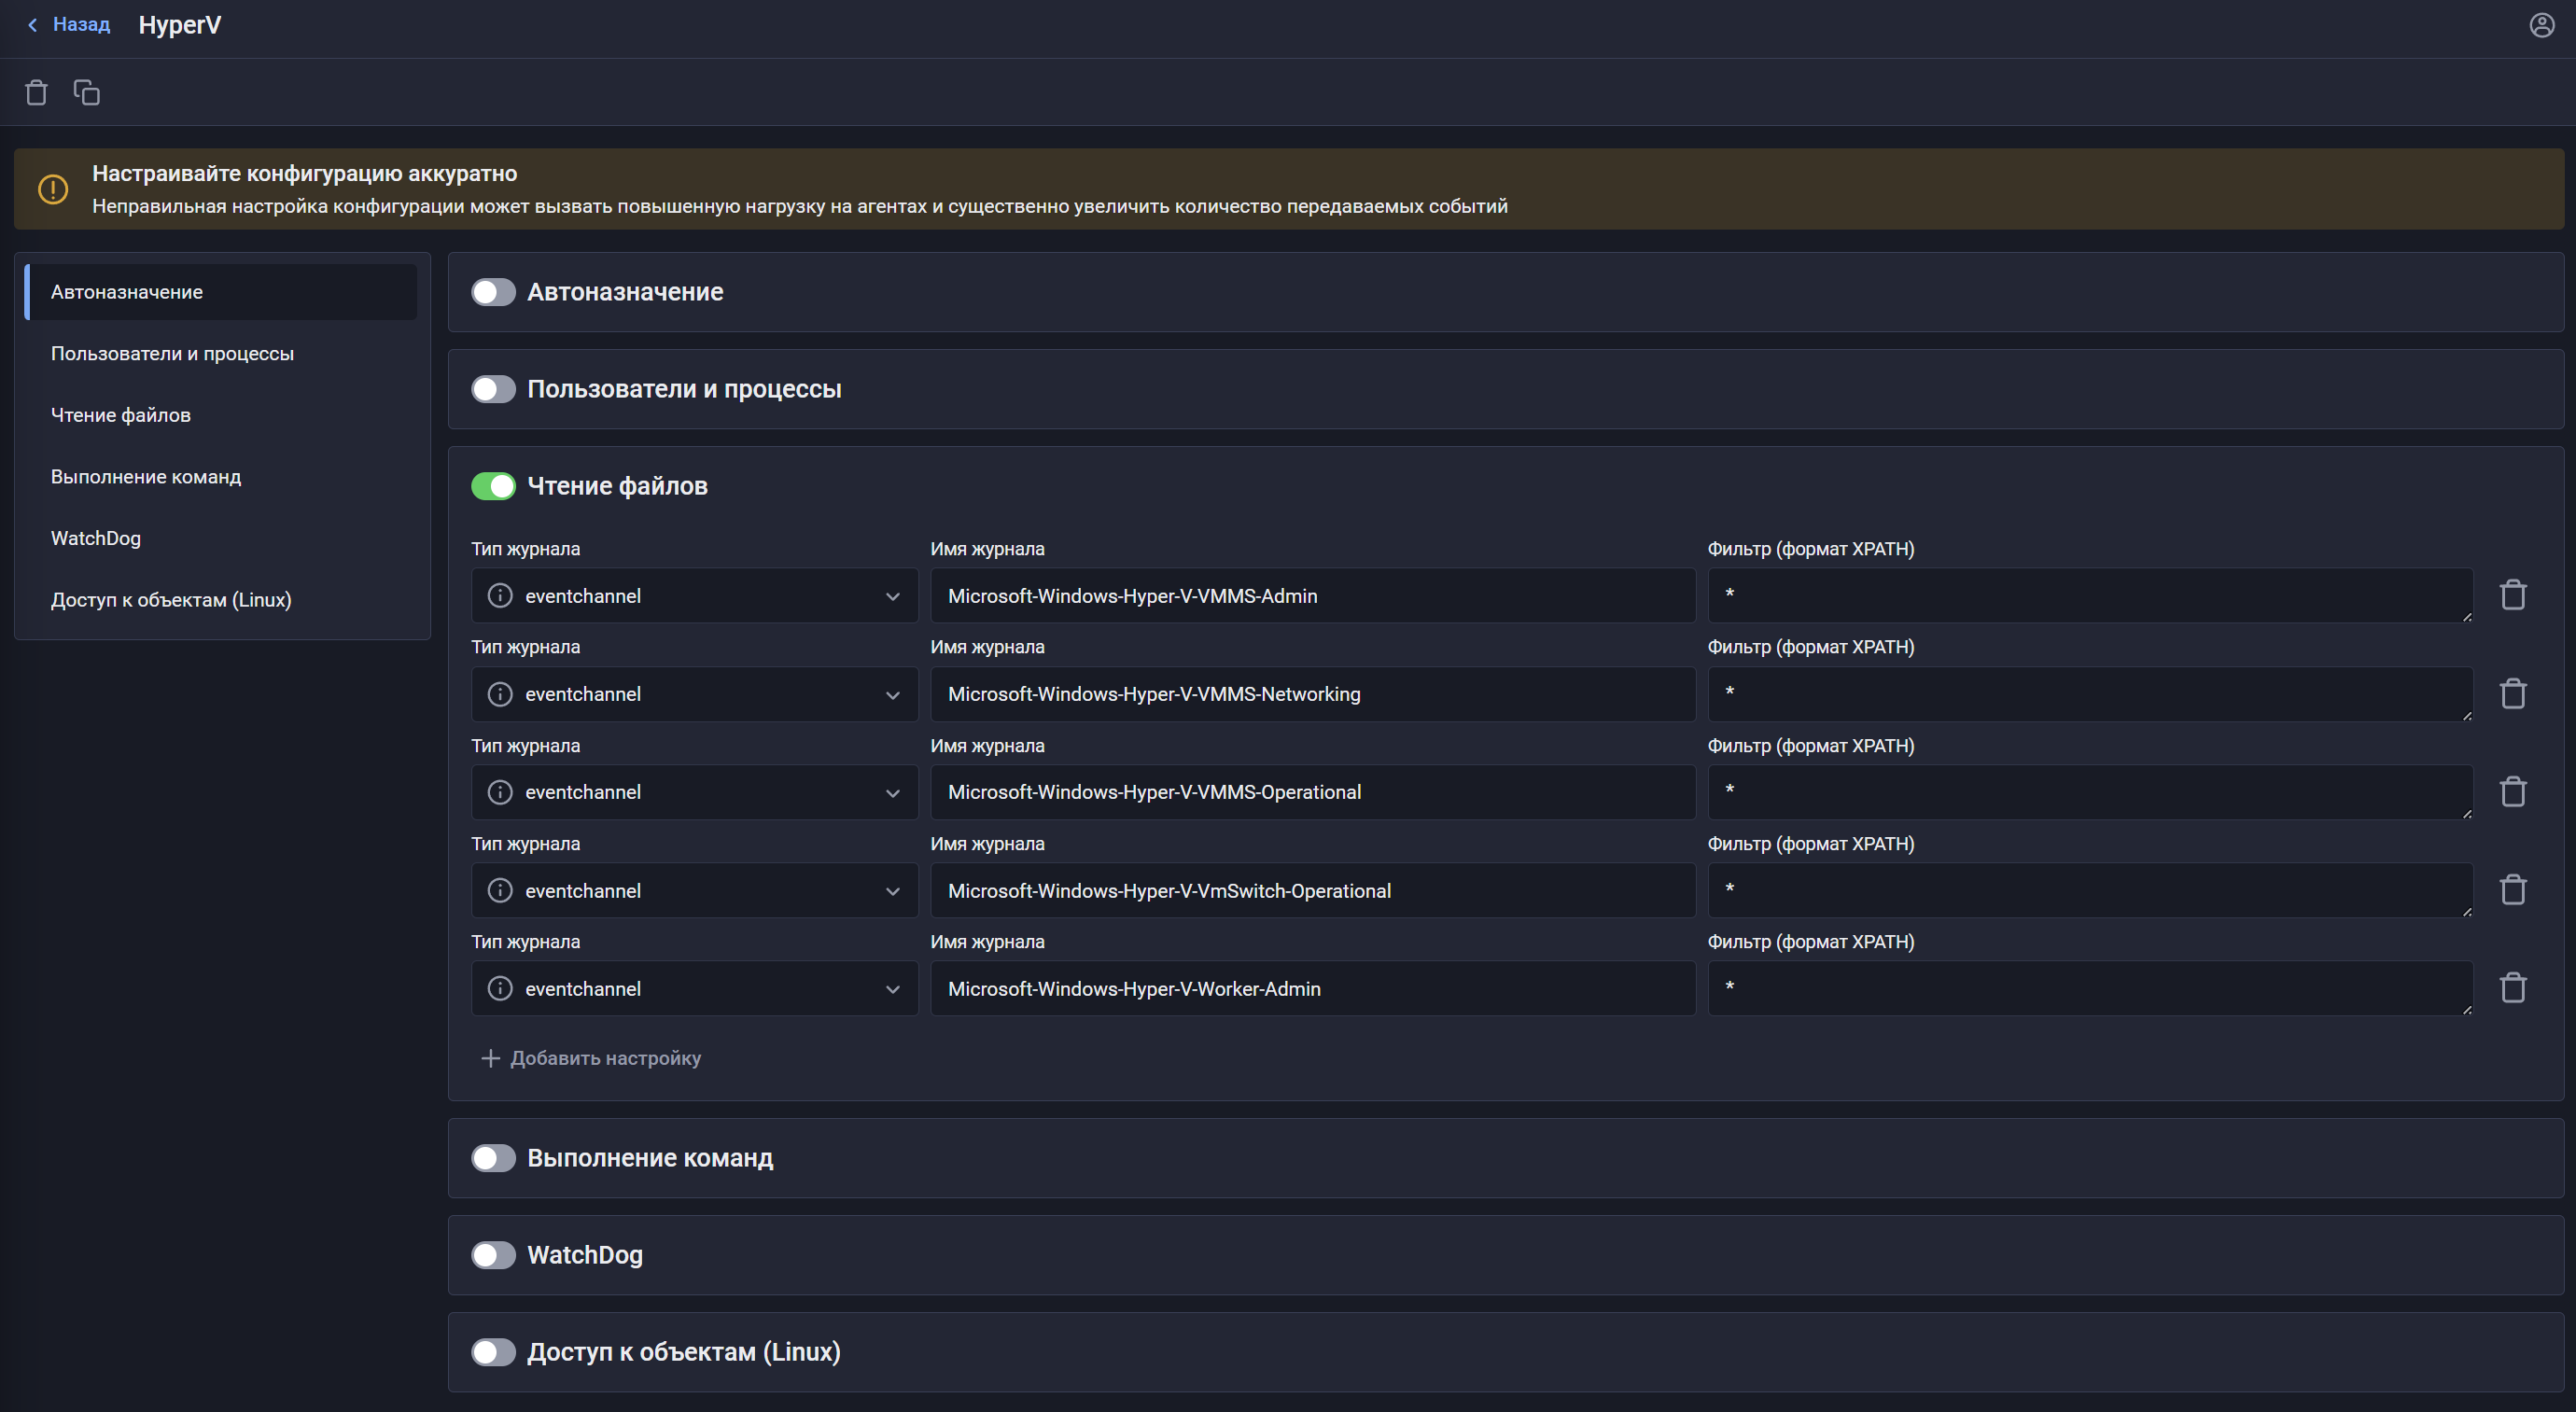
Task: Delete the VMMS-Admin journal row
Action: click(x=2512, y=596)
